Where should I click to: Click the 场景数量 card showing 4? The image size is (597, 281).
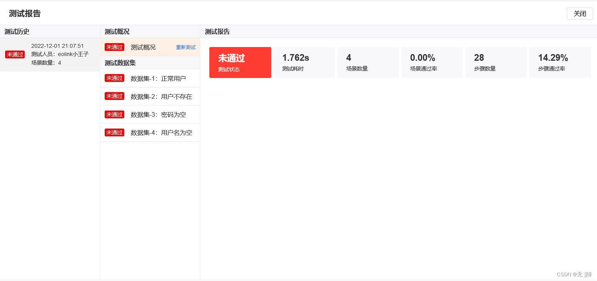[368, 62]
